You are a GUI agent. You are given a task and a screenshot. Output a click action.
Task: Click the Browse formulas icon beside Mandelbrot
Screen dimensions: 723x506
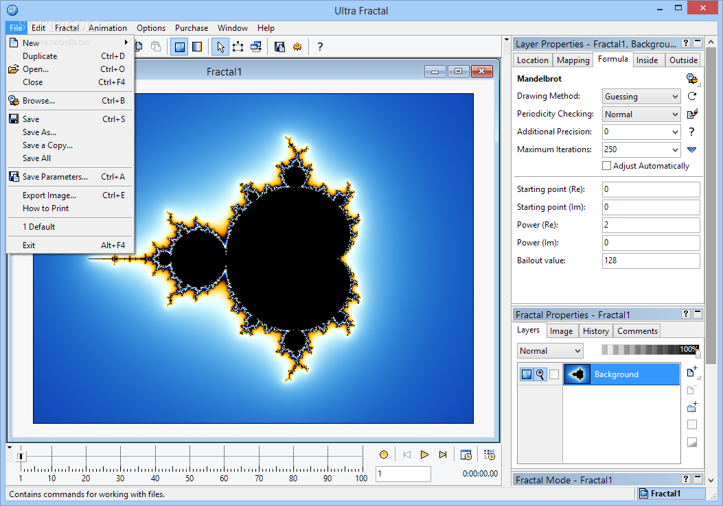coord(691,79)
